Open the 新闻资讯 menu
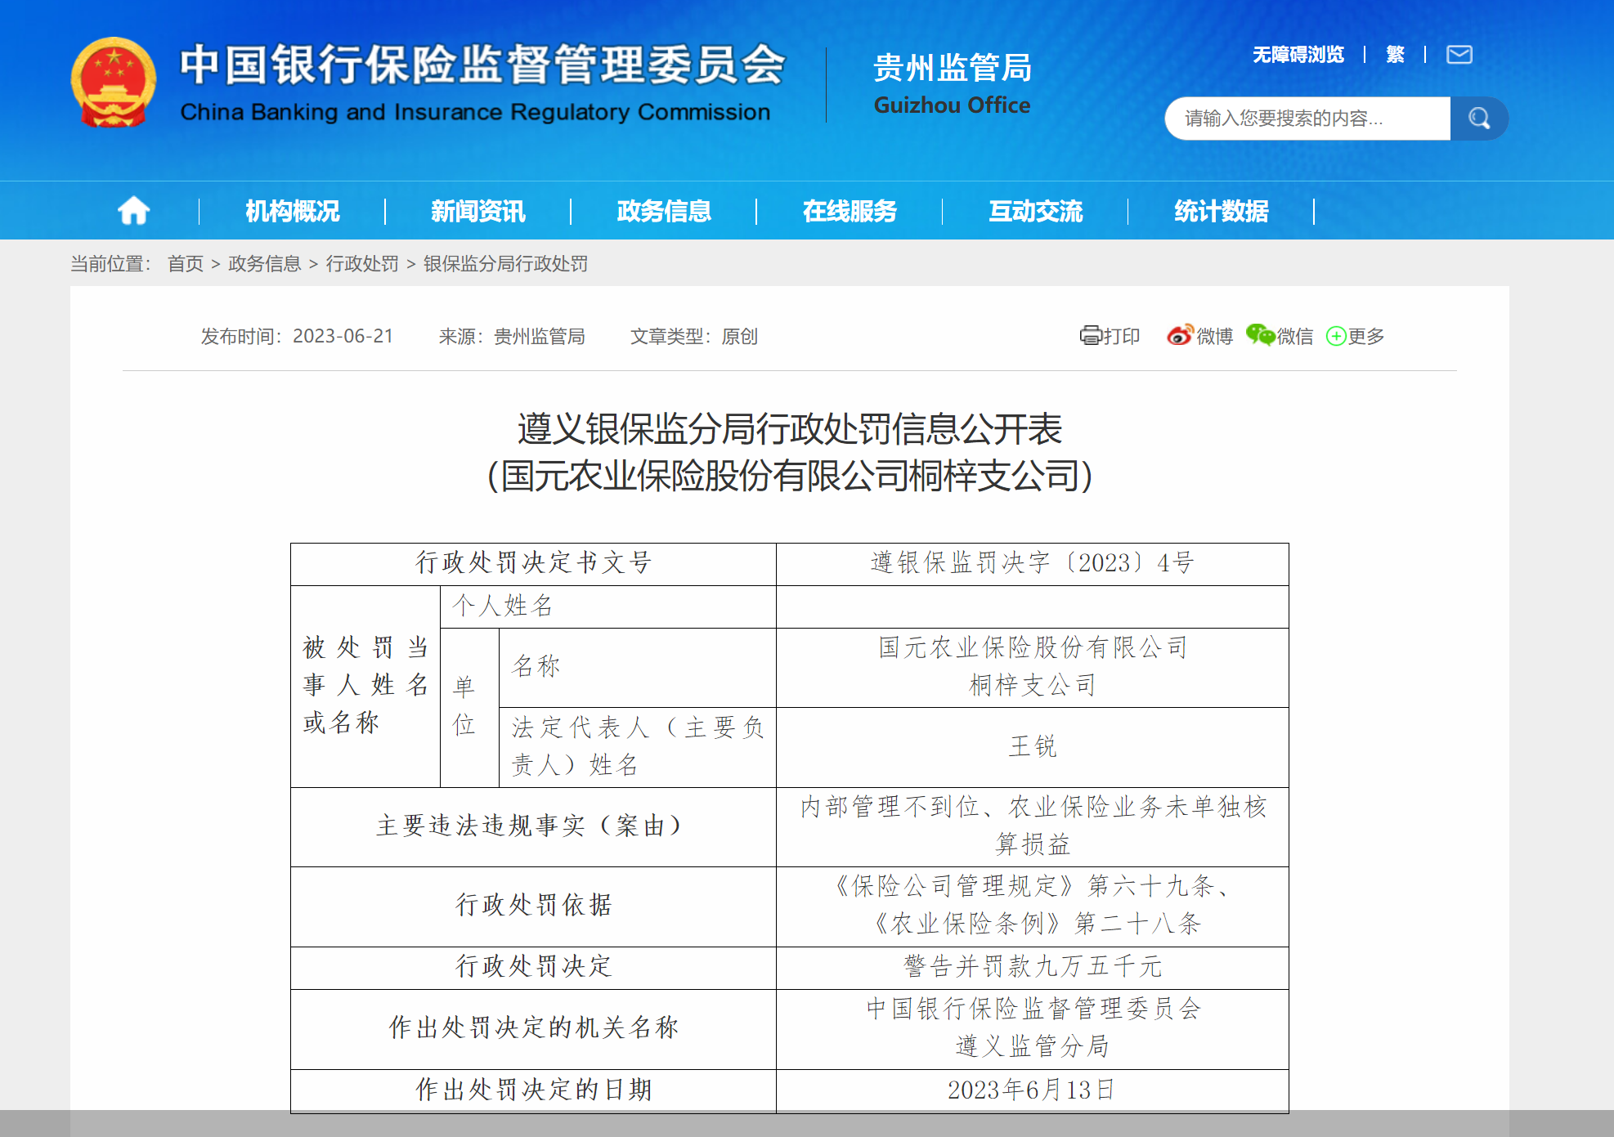The image size is (1614, 1137). click(x=477, y=211)
